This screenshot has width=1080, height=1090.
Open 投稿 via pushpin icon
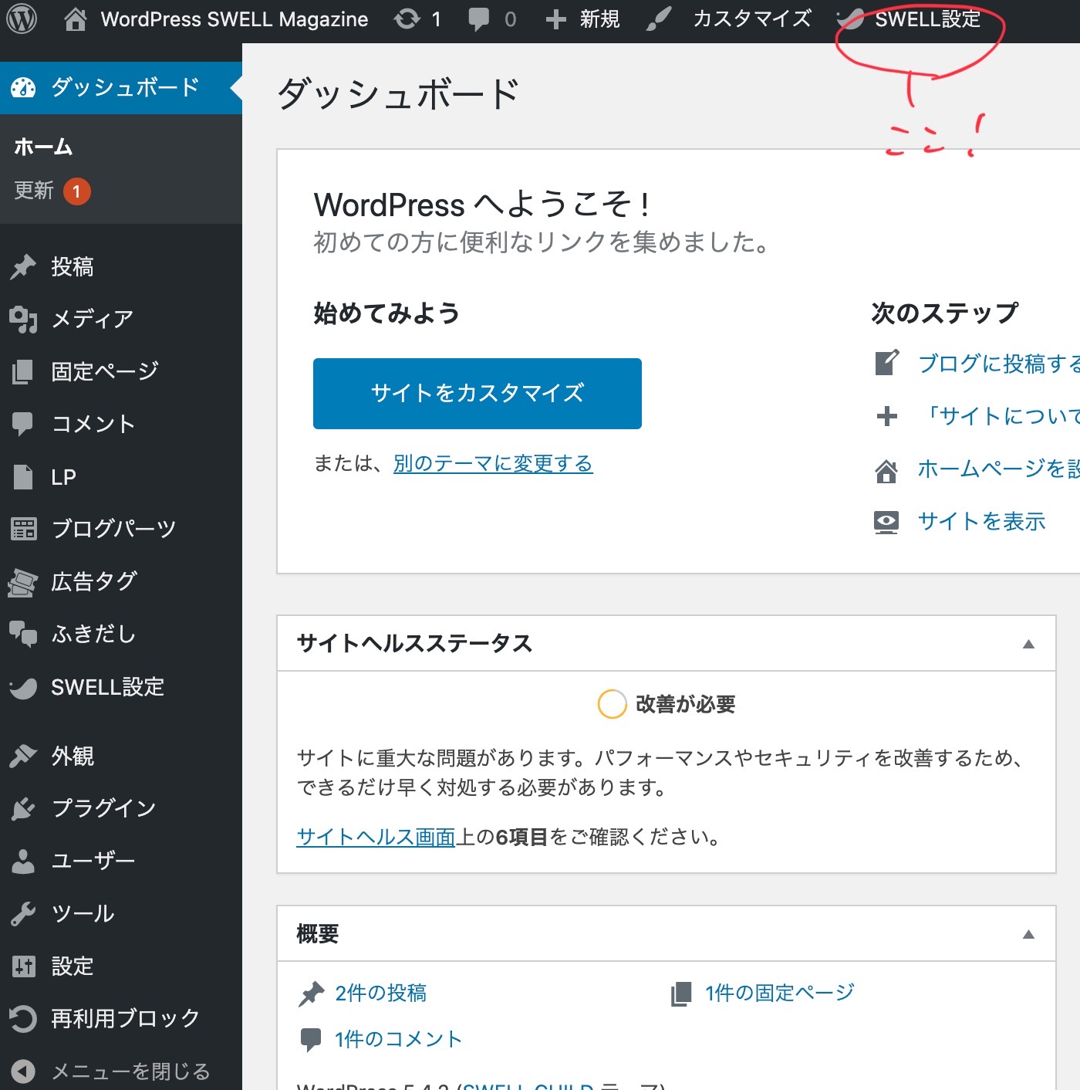coord(23,267)
